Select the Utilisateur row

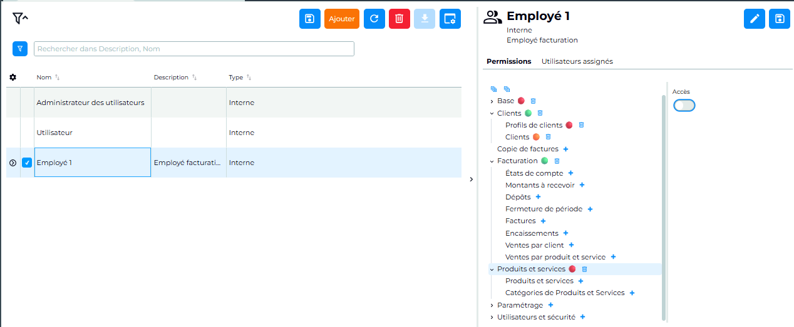[x=234, y=133]
